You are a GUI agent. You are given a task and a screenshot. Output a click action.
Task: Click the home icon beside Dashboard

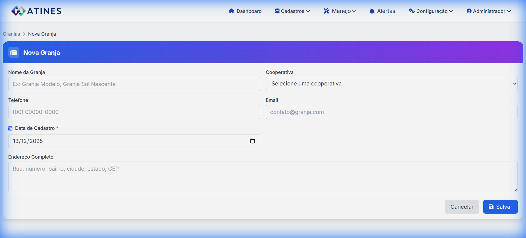[x=231, y=11]
